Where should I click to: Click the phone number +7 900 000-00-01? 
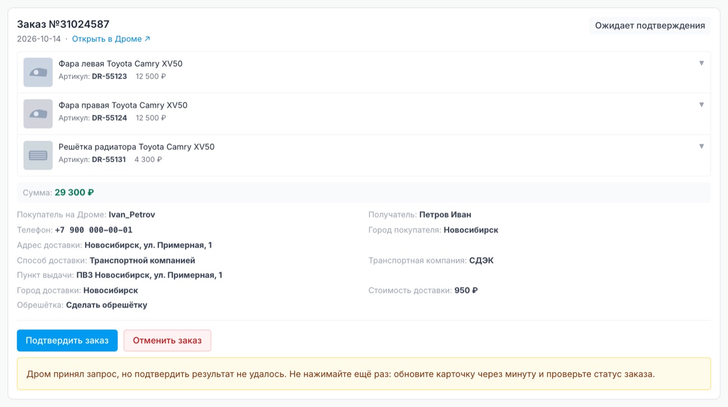tap(94, 230)
